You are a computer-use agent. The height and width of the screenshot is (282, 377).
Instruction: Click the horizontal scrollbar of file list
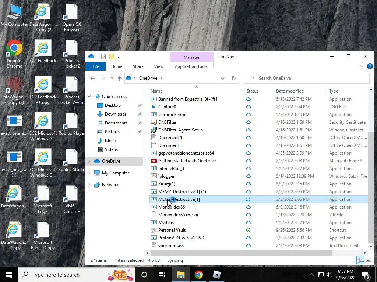pyautogui.click(x=241, y=253)
